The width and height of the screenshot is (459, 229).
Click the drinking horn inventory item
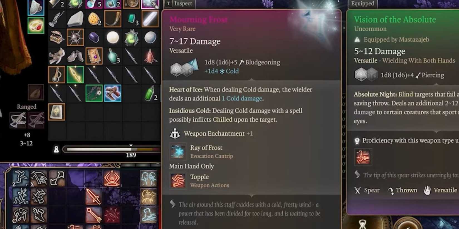[x=113, y=19]
